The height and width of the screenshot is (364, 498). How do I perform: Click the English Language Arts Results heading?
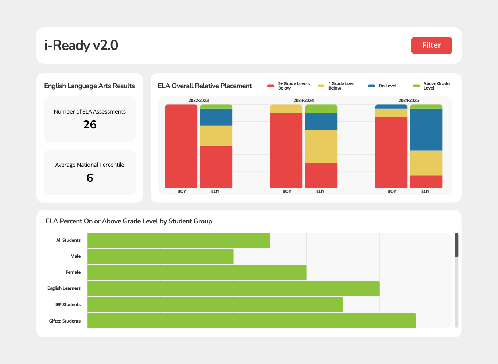pos(89,86)
